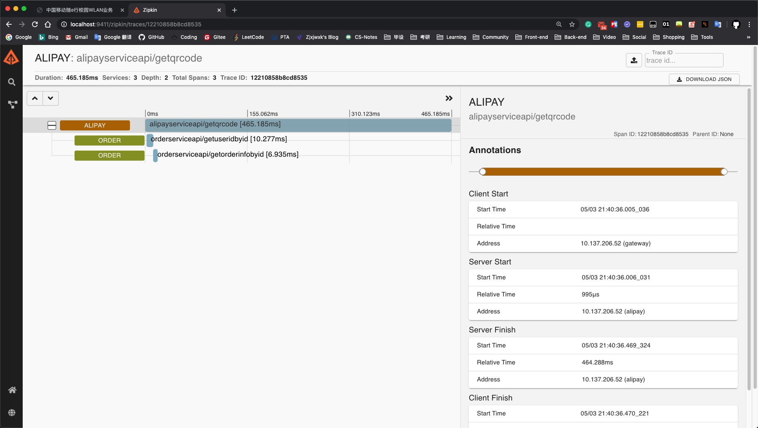
Task: Select the ALIPAY service badge
Action: click(x=95, y=126)
